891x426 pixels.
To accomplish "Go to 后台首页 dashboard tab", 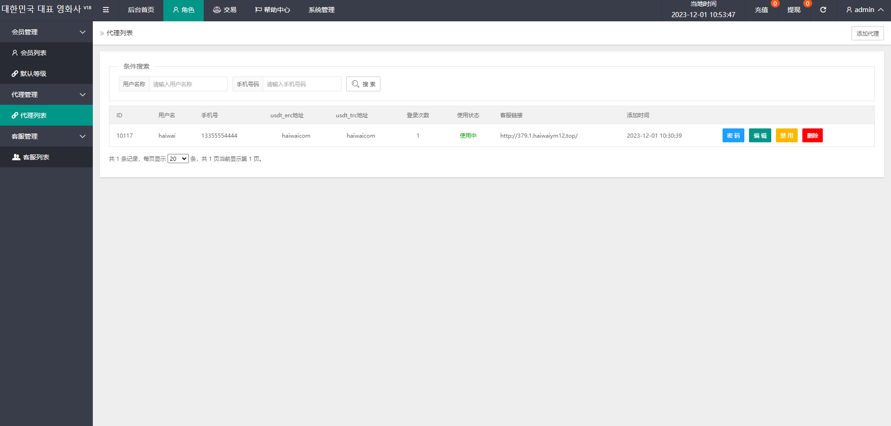I will click(x=141, y=10).
